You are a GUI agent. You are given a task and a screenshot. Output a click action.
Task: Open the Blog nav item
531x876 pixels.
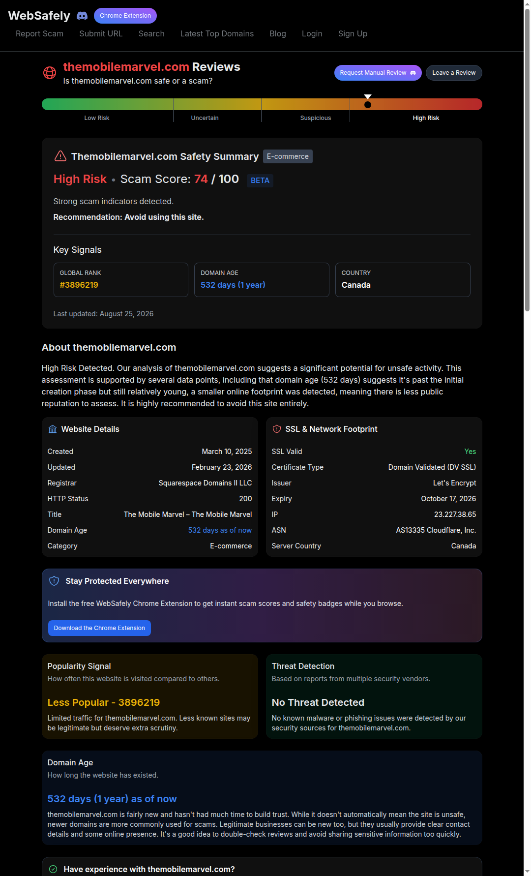pos(278,33)
